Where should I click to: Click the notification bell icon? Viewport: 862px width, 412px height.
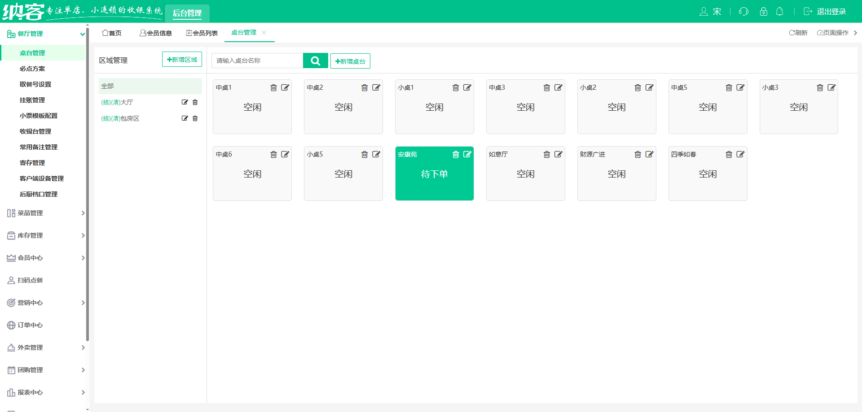pos(779,12)
